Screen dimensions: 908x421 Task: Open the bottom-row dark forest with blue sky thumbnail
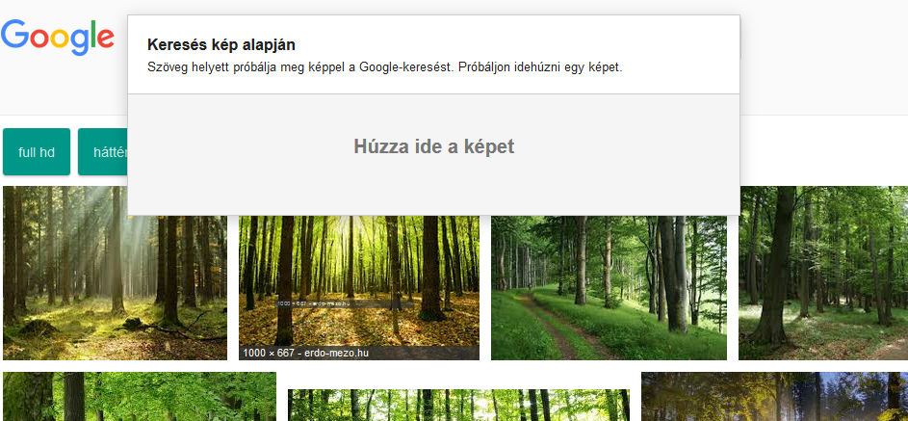pyautogui.click(x=774, y=397)
